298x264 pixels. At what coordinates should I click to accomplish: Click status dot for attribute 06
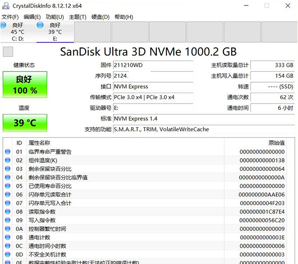pyautogui.click(x=7, y=194)
